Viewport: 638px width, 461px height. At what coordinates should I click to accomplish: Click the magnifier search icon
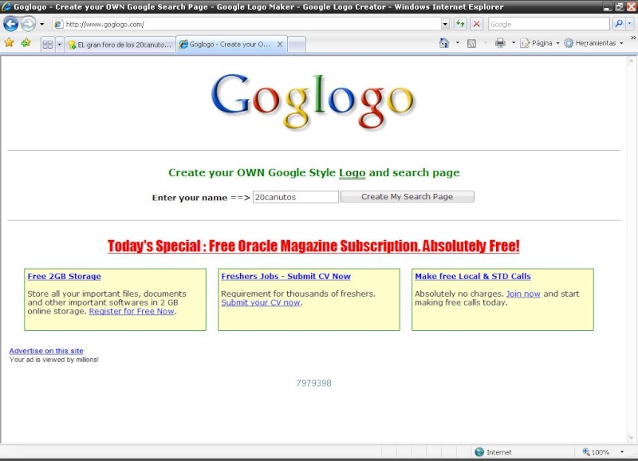pyautogui.click(x=619, y=24)
